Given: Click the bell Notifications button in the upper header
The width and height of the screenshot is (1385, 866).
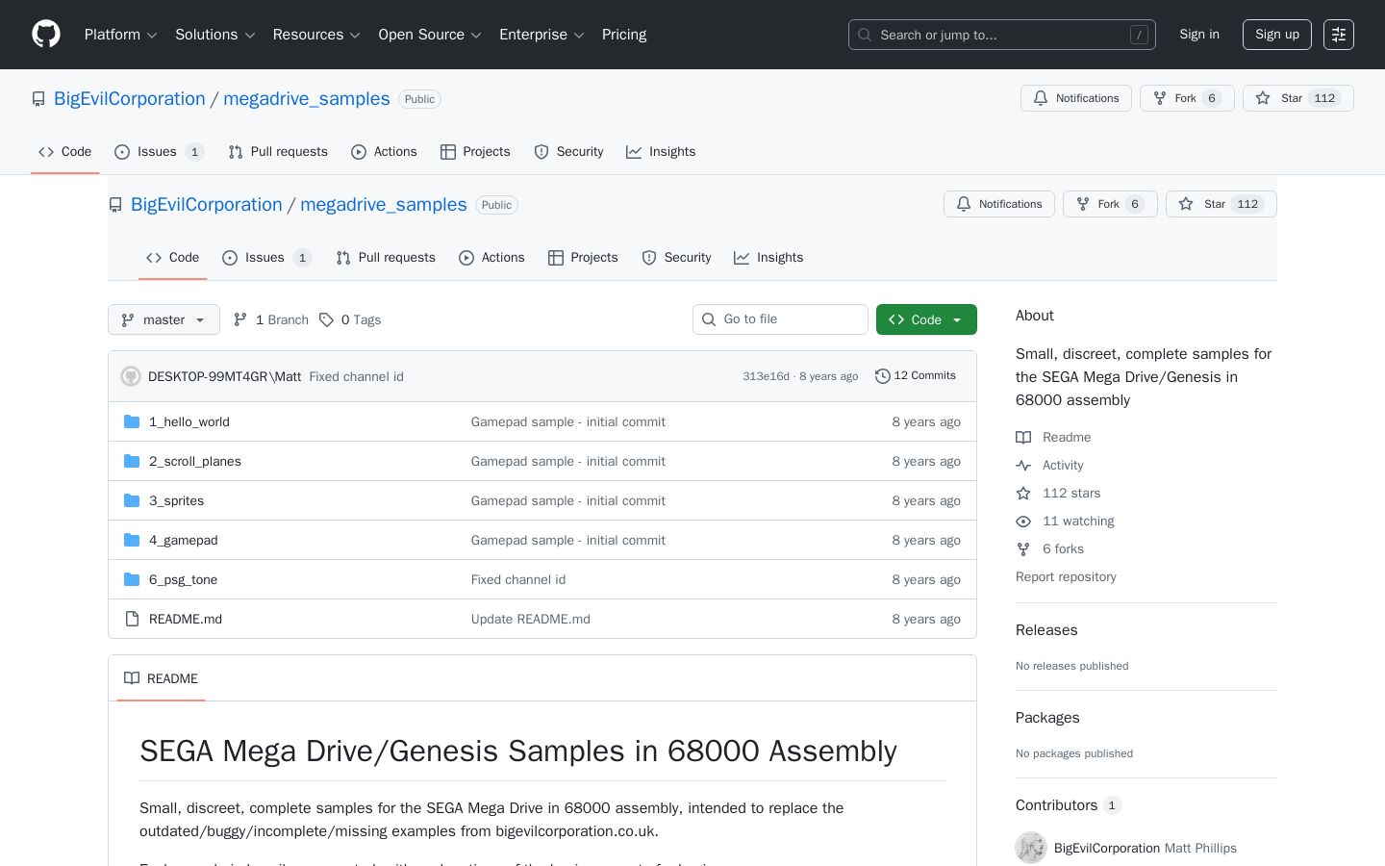Looking at the screenshot, I should (x=1076, y=98).
